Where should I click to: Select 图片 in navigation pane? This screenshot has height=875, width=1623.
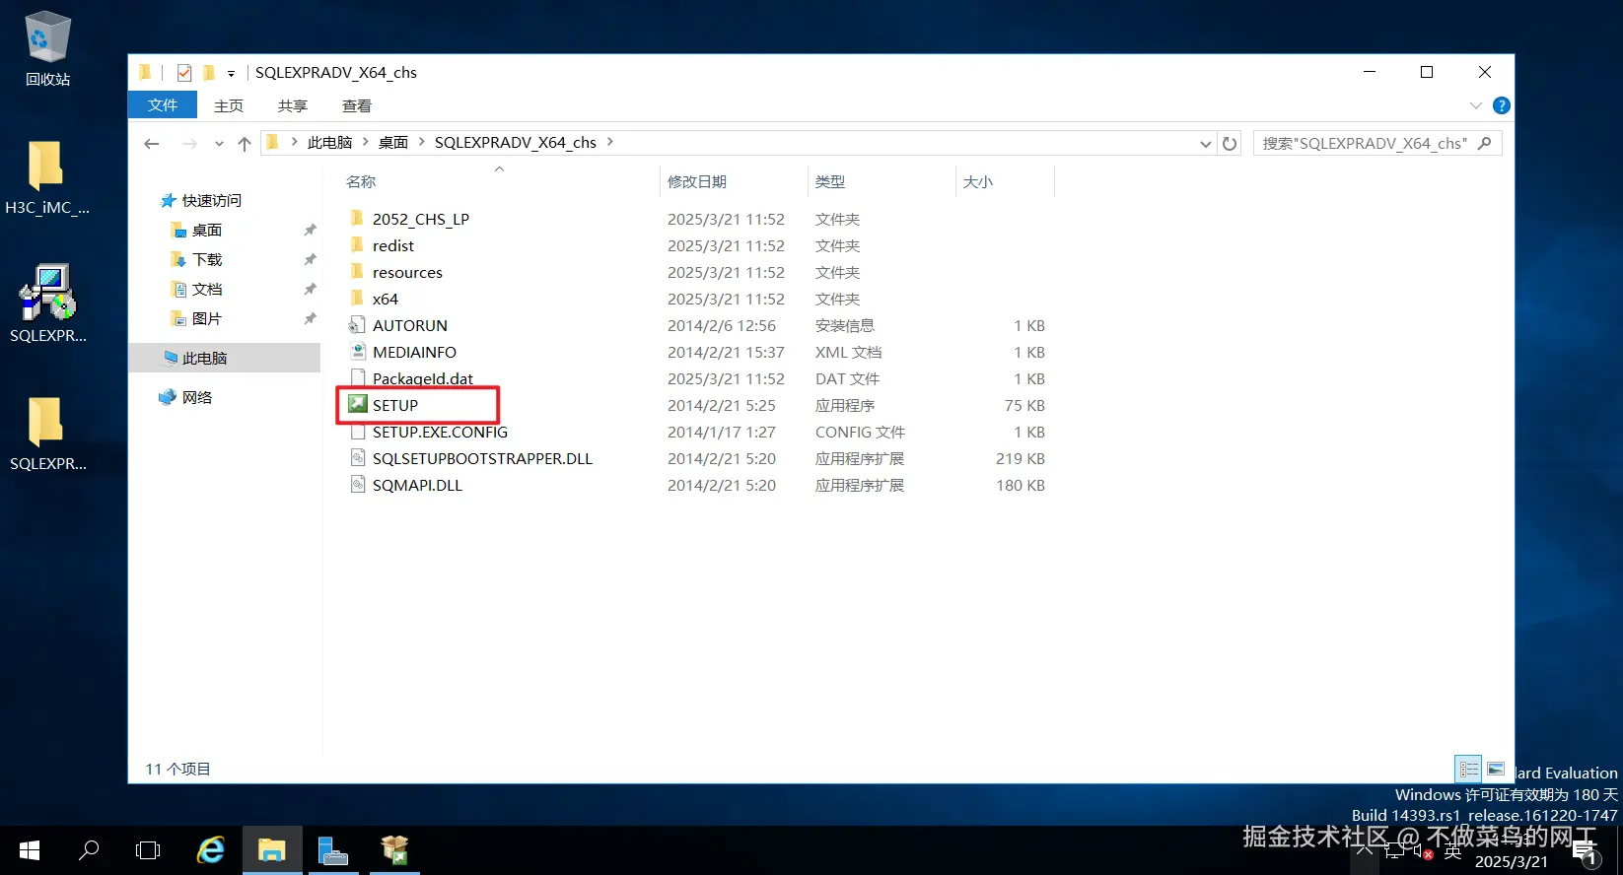tap(206, 318)
